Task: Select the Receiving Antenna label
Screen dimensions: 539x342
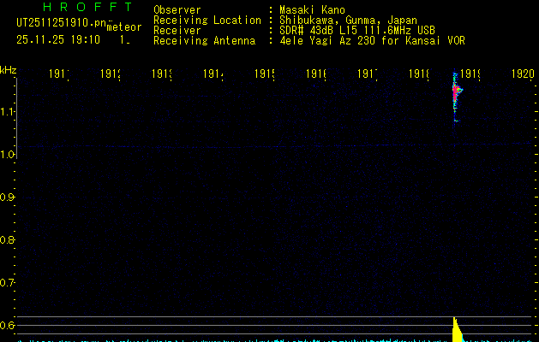Action: point(204,41)
